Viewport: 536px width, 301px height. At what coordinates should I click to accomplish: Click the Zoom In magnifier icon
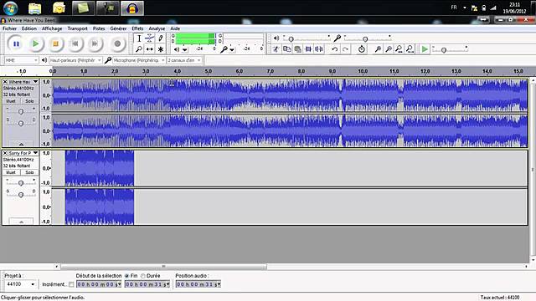point(378,49)
